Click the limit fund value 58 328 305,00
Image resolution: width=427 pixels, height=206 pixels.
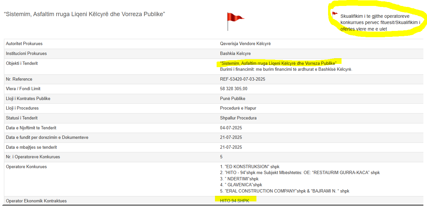tap(233, 89)
